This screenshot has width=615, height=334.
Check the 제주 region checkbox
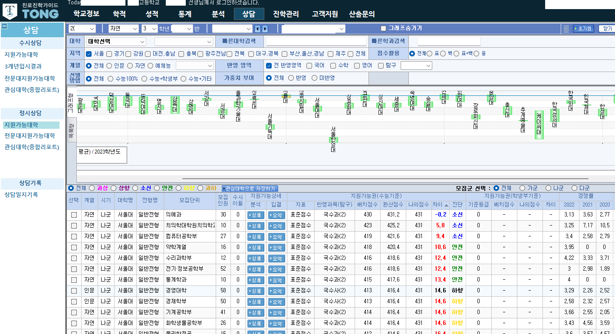point(330,54)
